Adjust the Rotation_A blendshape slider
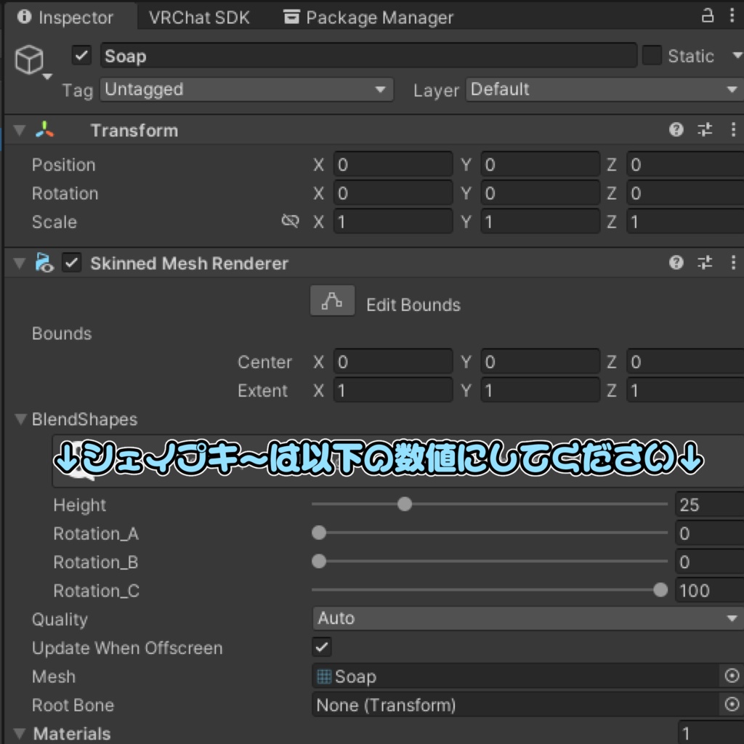 point(319,533)
